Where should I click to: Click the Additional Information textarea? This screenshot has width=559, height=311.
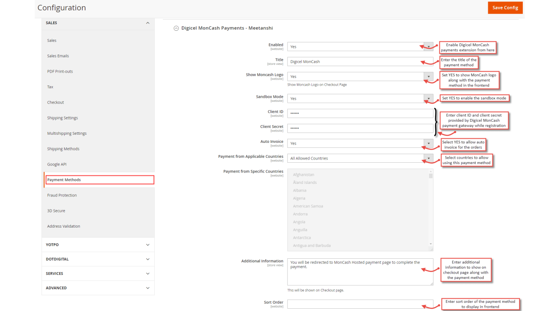pos(360,272)
